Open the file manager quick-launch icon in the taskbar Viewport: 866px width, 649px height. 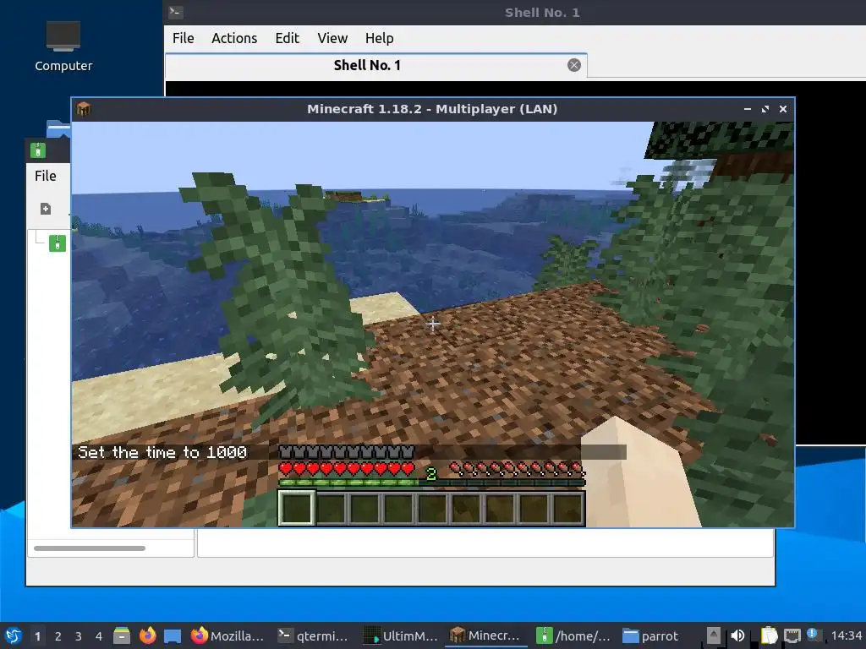click(x=122, y=635)
